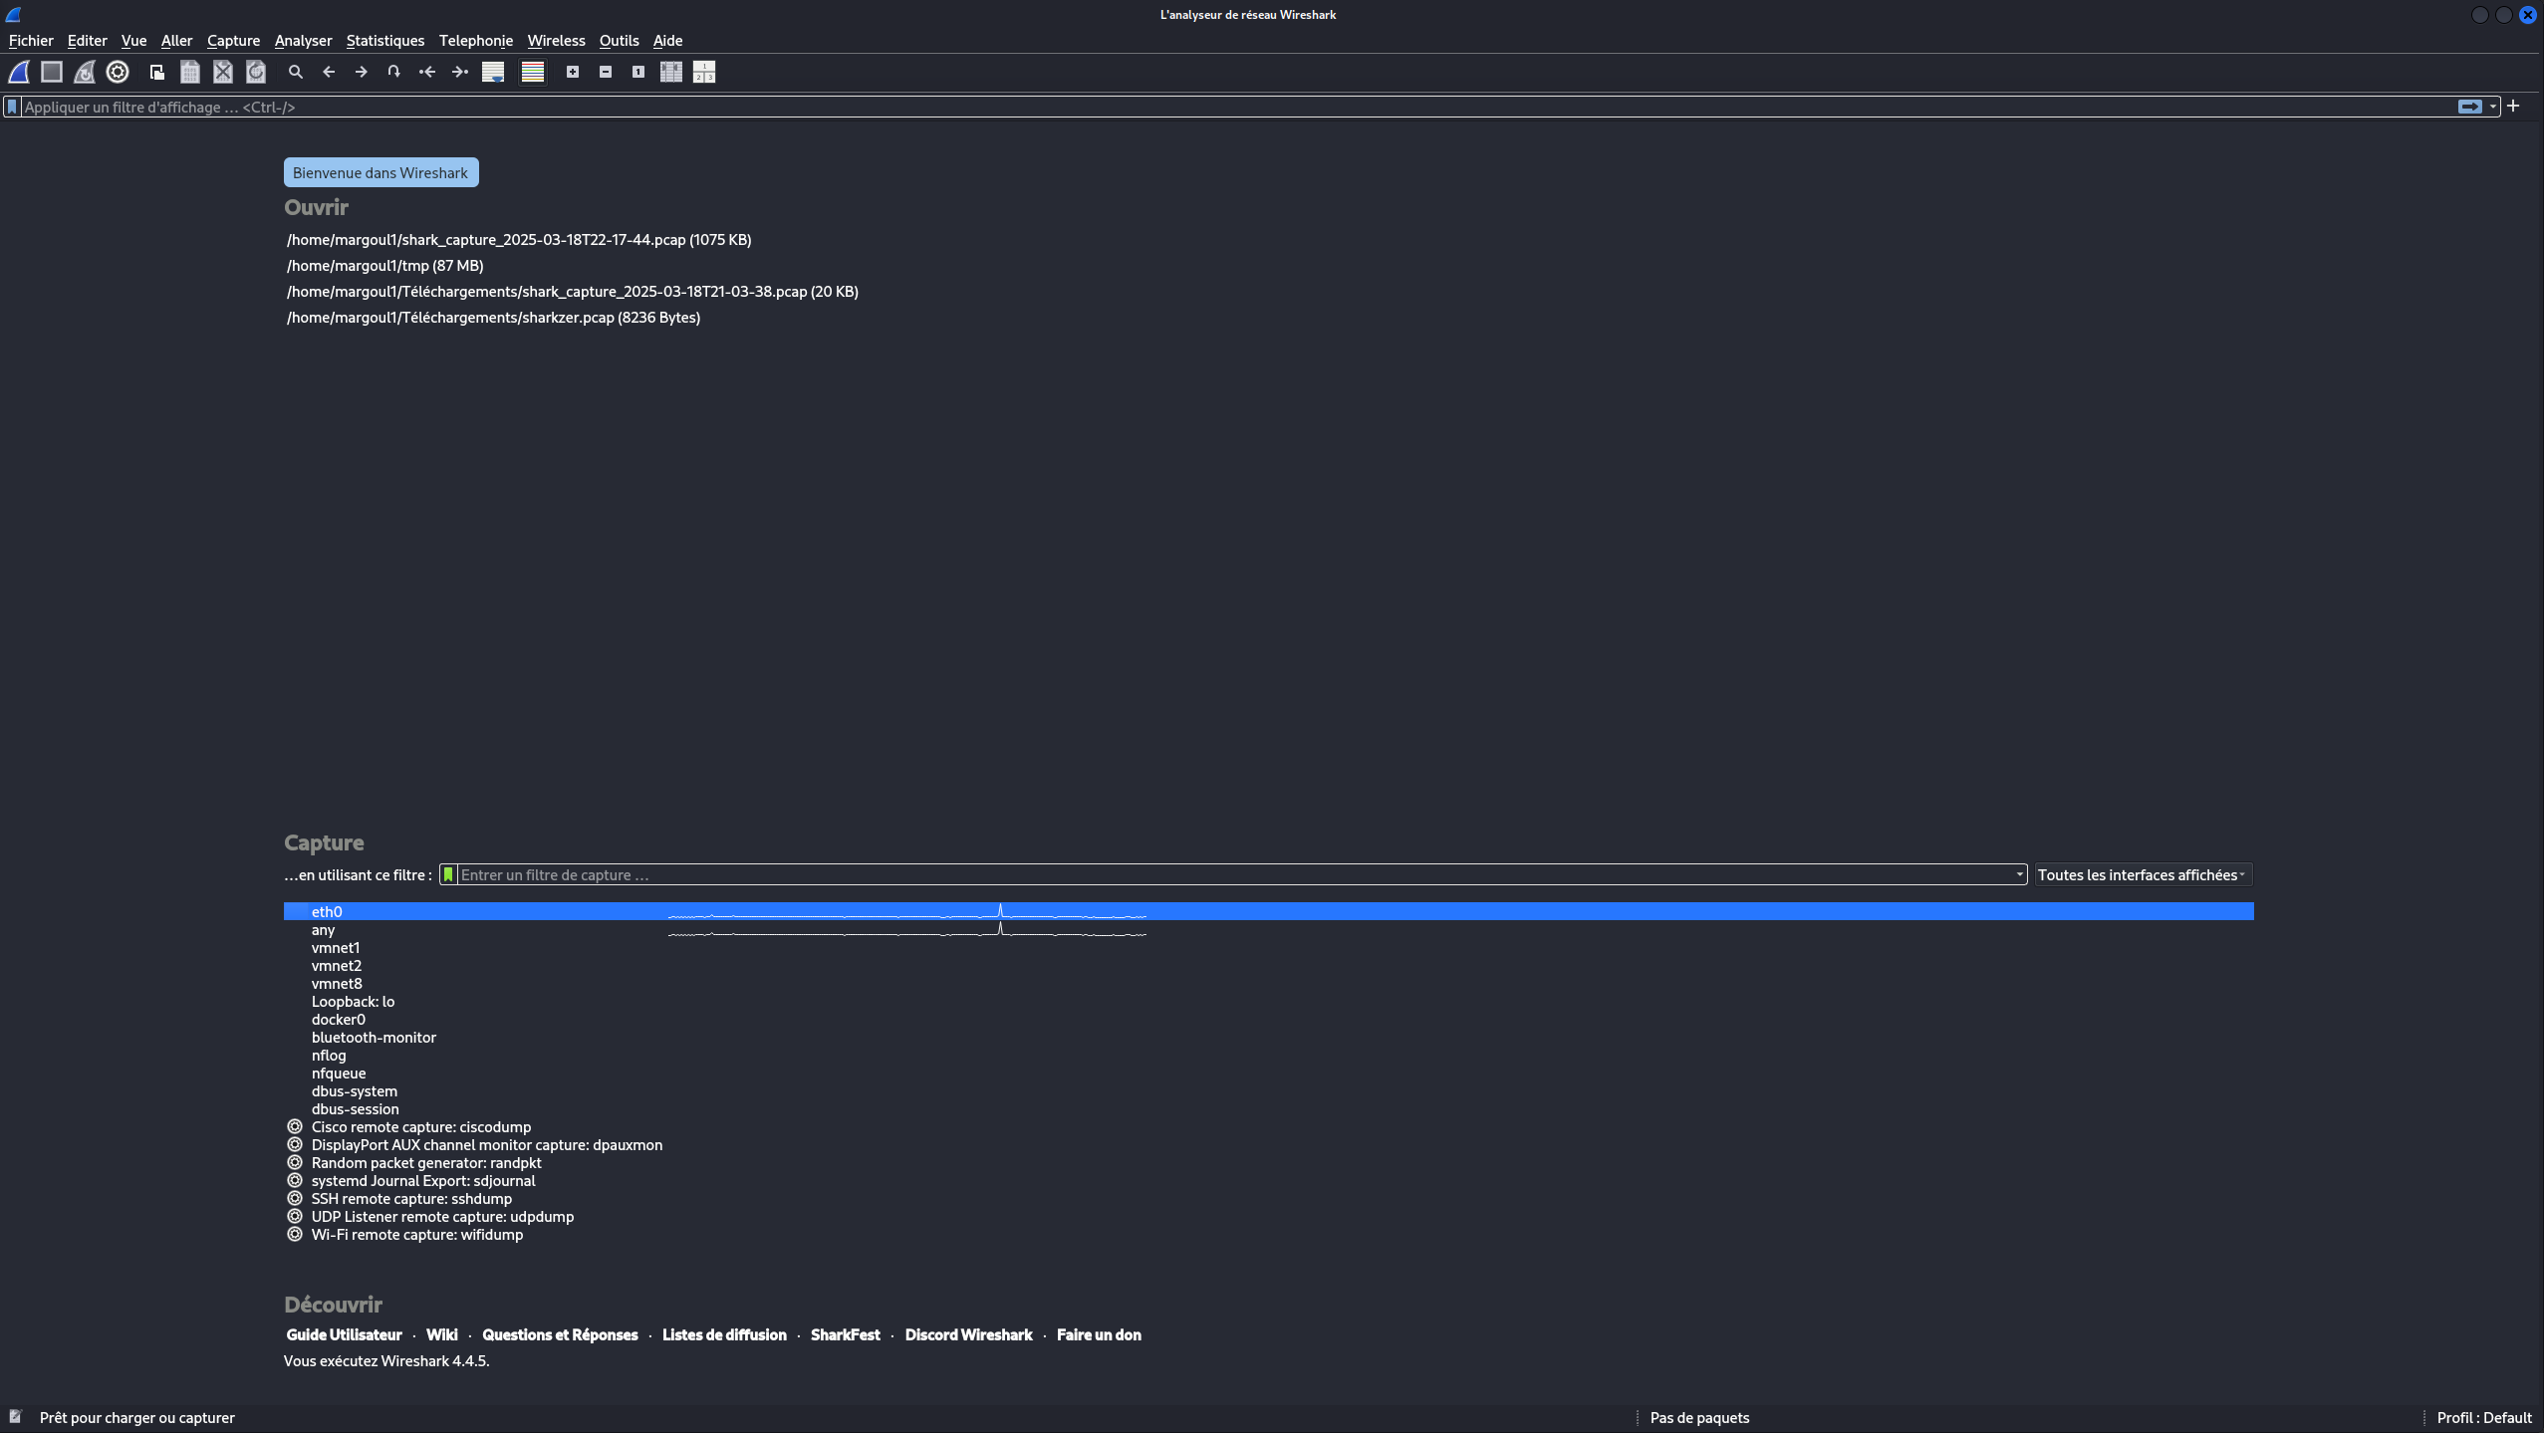Open the Wireless menu
Screen dimensions: 2544x1433
pyautogui.click(x=556, y=41)
